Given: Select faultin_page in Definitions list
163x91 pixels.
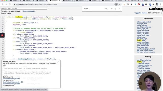Looking at the screenshot, I should point(141,40).
